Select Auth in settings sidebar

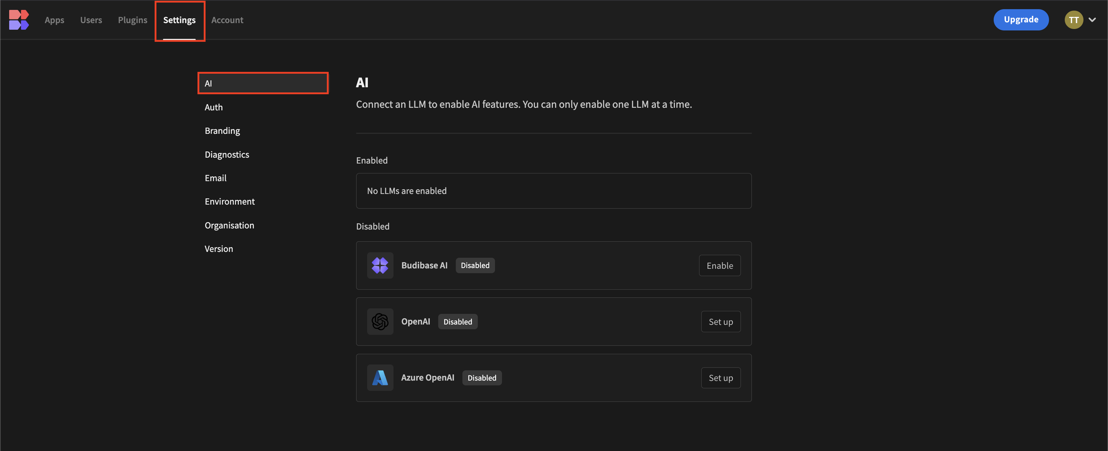(214, 107)
